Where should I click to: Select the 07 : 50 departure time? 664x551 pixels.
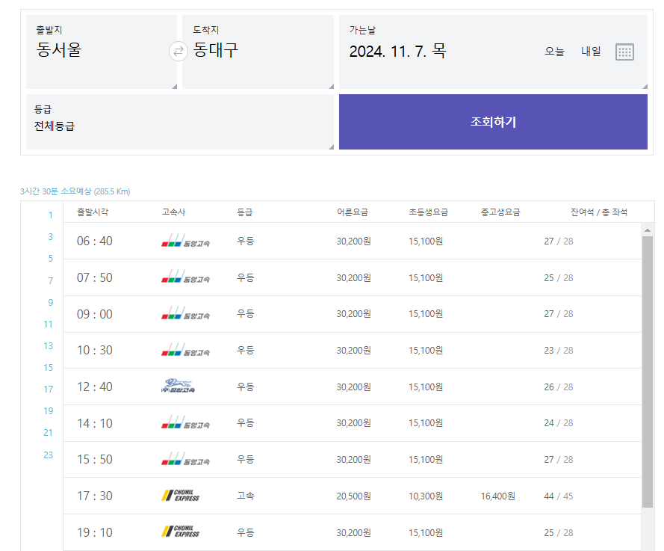coord(94,277)
